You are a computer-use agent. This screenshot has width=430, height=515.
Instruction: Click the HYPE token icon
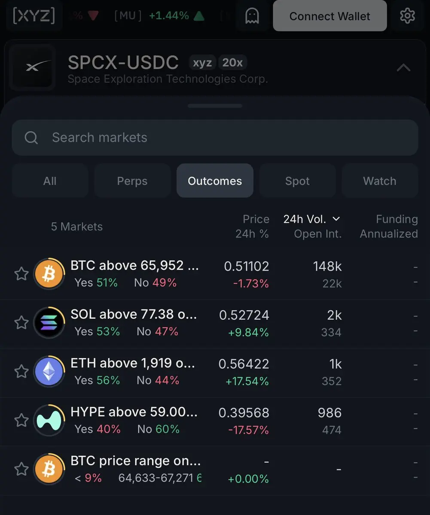click(x=49, y=421)
